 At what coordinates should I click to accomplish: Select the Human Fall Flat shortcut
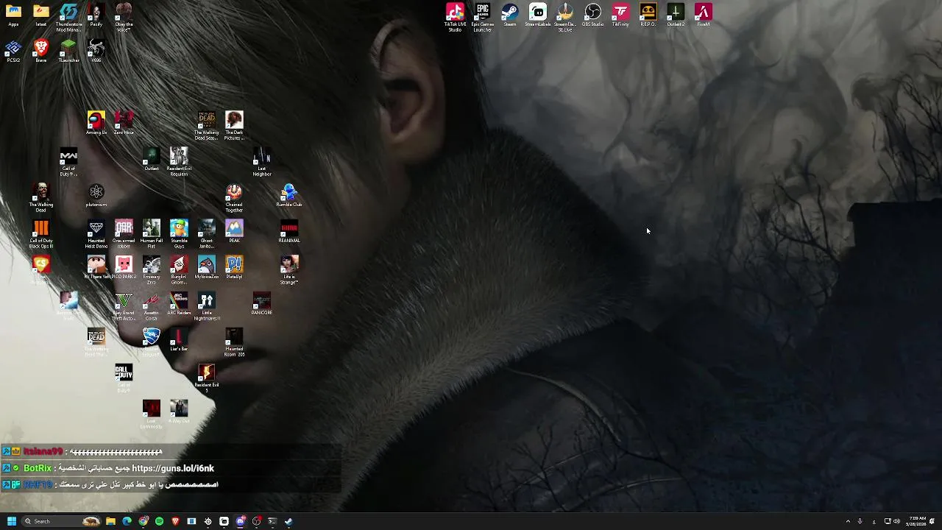[151, 233]
